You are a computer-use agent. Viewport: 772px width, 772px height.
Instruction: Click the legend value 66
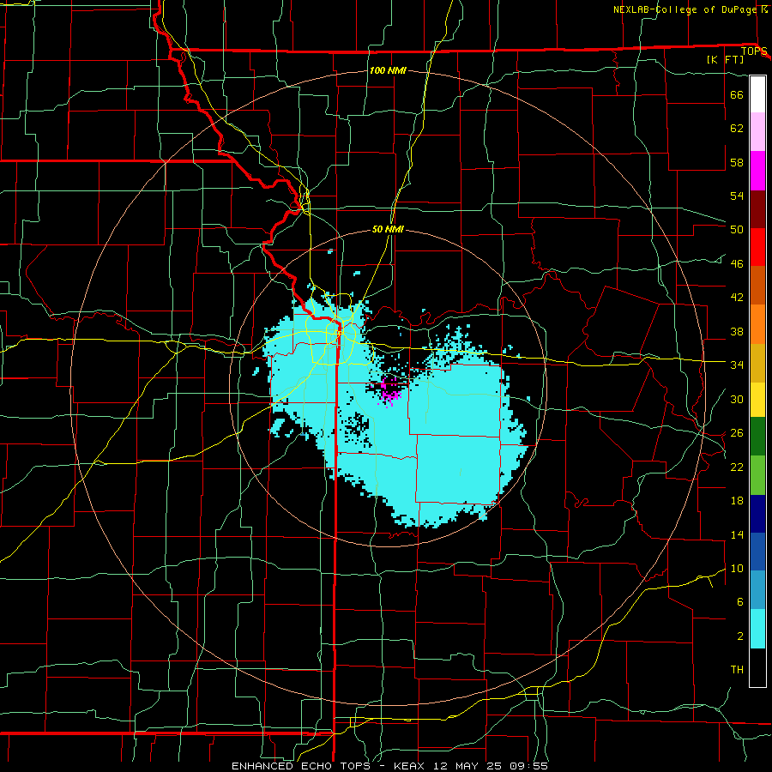tap(737, 94)
